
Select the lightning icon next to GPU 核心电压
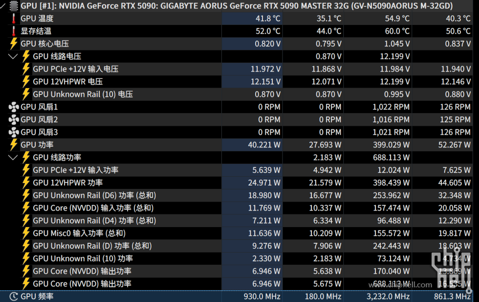pos(14,44)
